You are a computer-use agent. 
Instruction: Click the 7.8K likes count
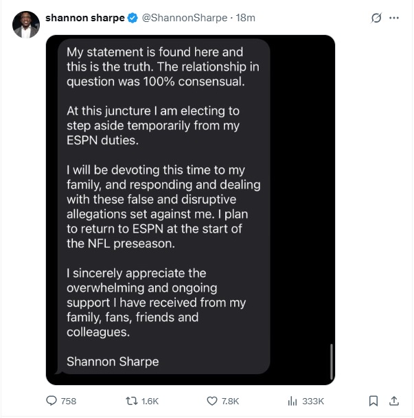click(231, 402)
